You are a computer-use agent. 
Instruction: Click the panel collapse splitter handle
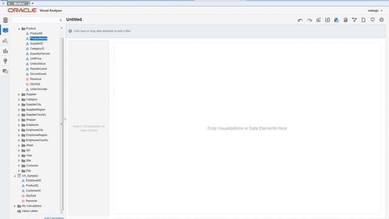pyautogui.click(x=65, y=119)
